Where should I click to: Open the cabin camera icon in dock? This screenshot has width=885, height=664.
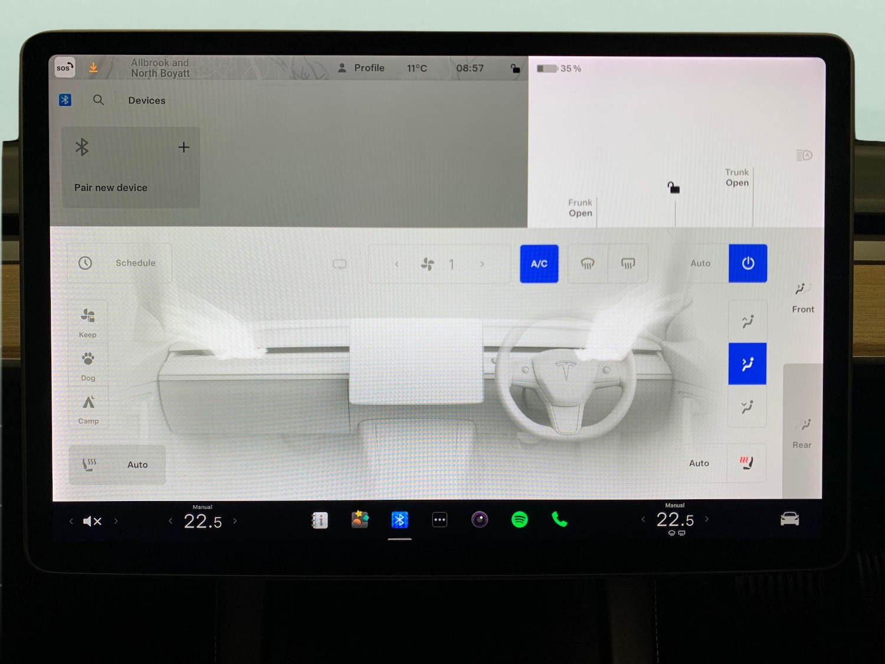point(480,520)
